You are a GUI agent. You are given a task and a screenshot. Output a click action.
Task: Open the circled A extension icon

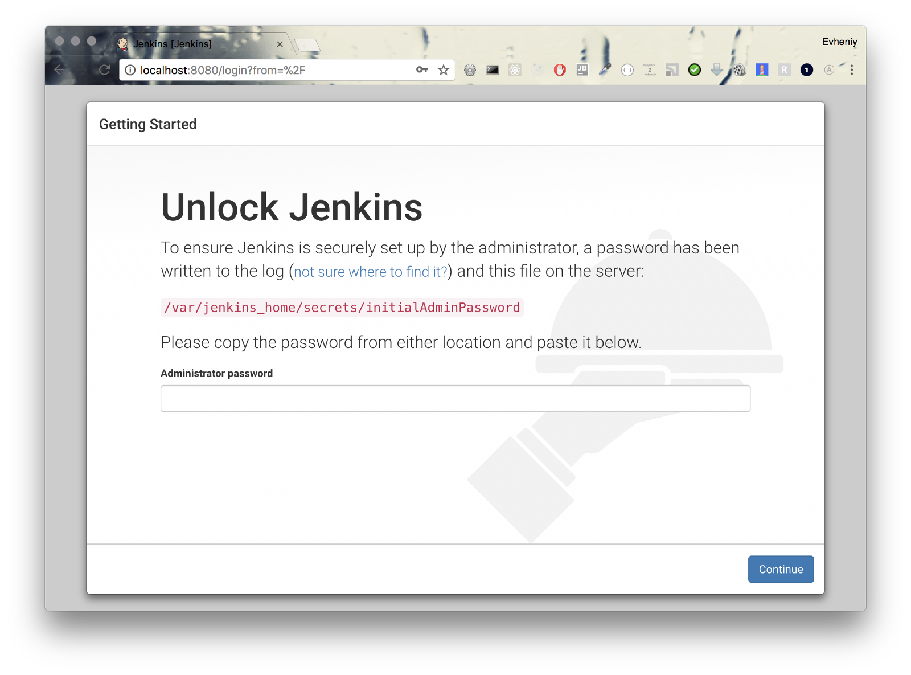(829, 70)
